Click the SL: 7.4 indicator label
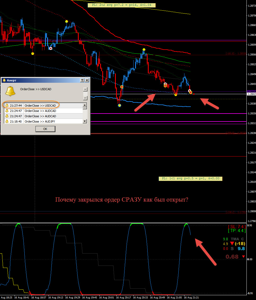The width and height of the screenshot is (256, 300). [237, 227]
